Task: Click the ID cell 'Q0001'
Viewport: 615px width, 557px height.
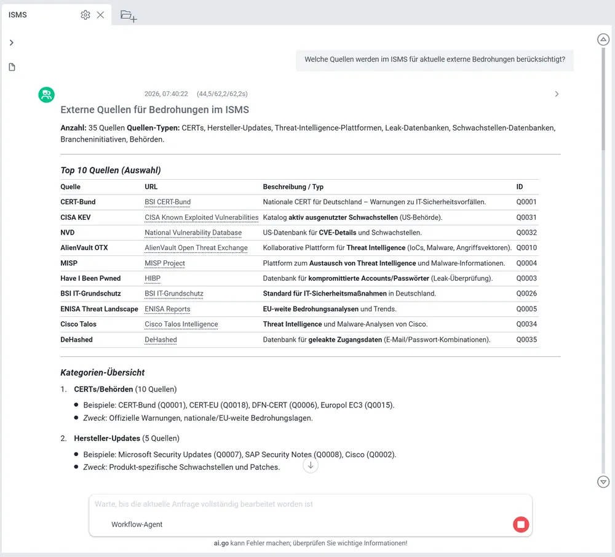Action: [x=526, y=202]
